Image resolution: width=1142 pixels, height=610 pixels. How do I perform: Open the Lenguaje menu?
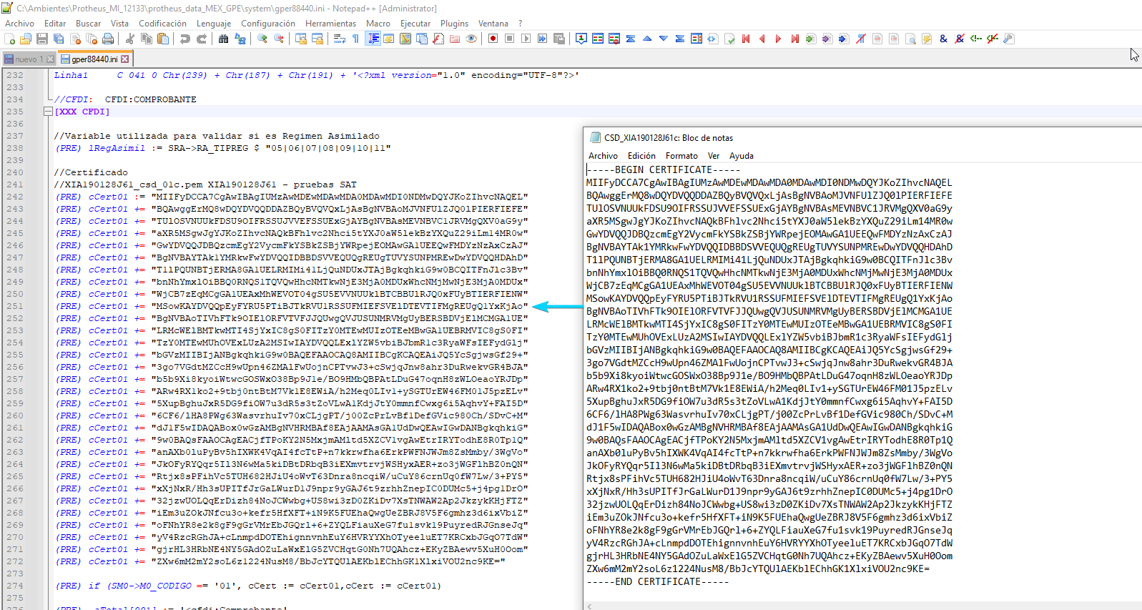click(x=214, y=24)
